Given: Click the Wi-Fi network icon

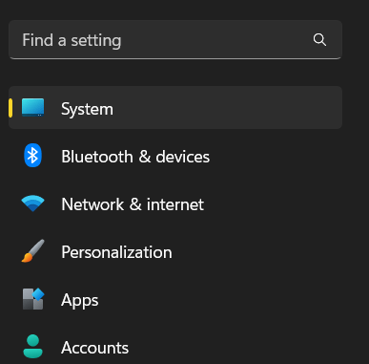Looking at the screenshot, I should (32, 203).
